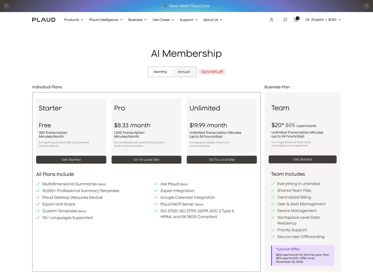Click checkmark beside Priority Support
The height and width of the screenshot is (273, 373).
point(273,230)
